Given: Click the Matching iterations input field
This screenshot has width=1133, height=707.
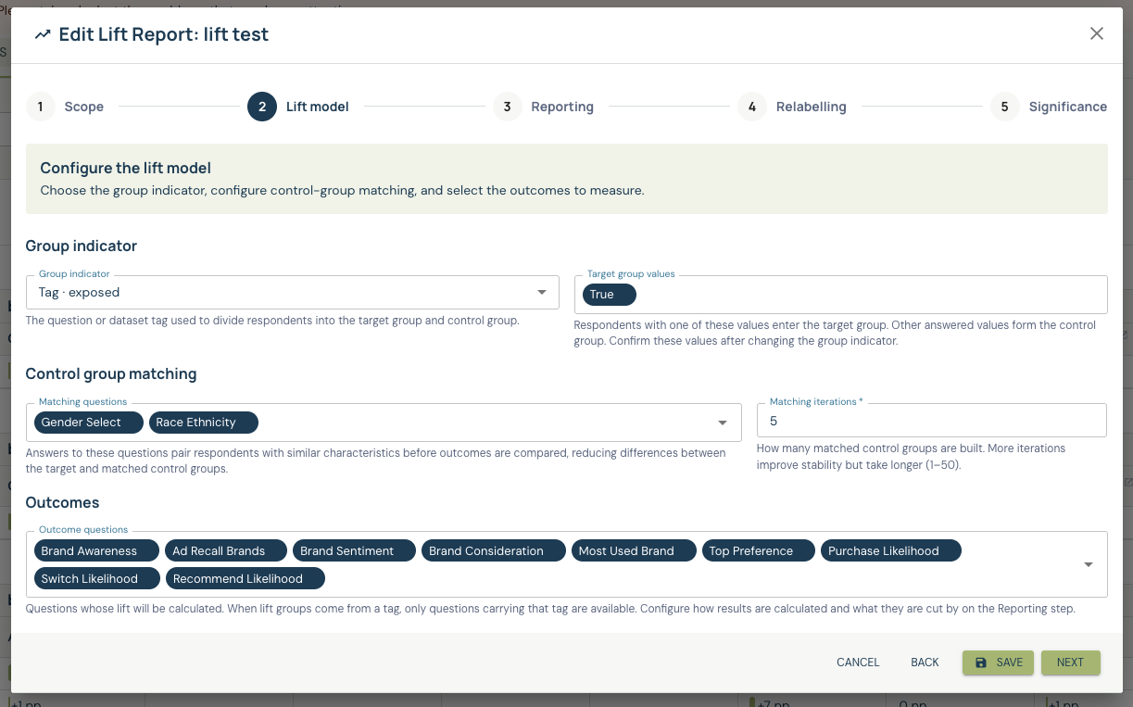Looking at the screenshot, I should (932, 421).
